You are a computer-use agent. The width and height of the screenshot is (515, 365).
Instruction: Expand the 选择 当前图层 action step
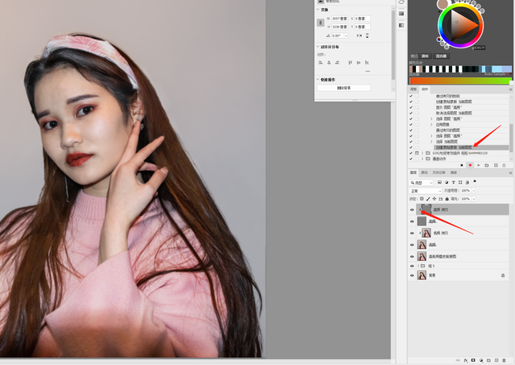(x=431, y=141)
